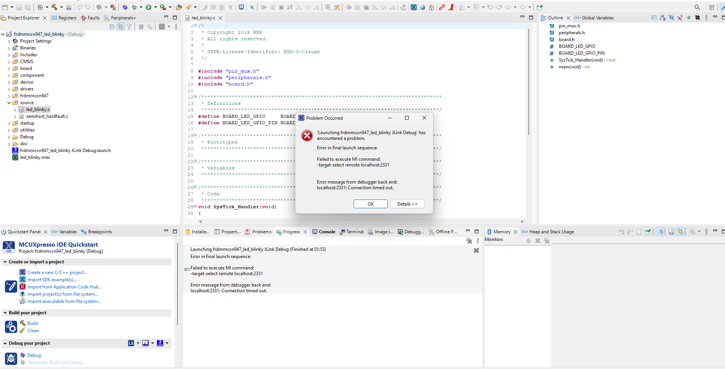The height and width of the screenshot is (369, 725).
Task: Click the Import SDK example link
Action: (52, 279)
